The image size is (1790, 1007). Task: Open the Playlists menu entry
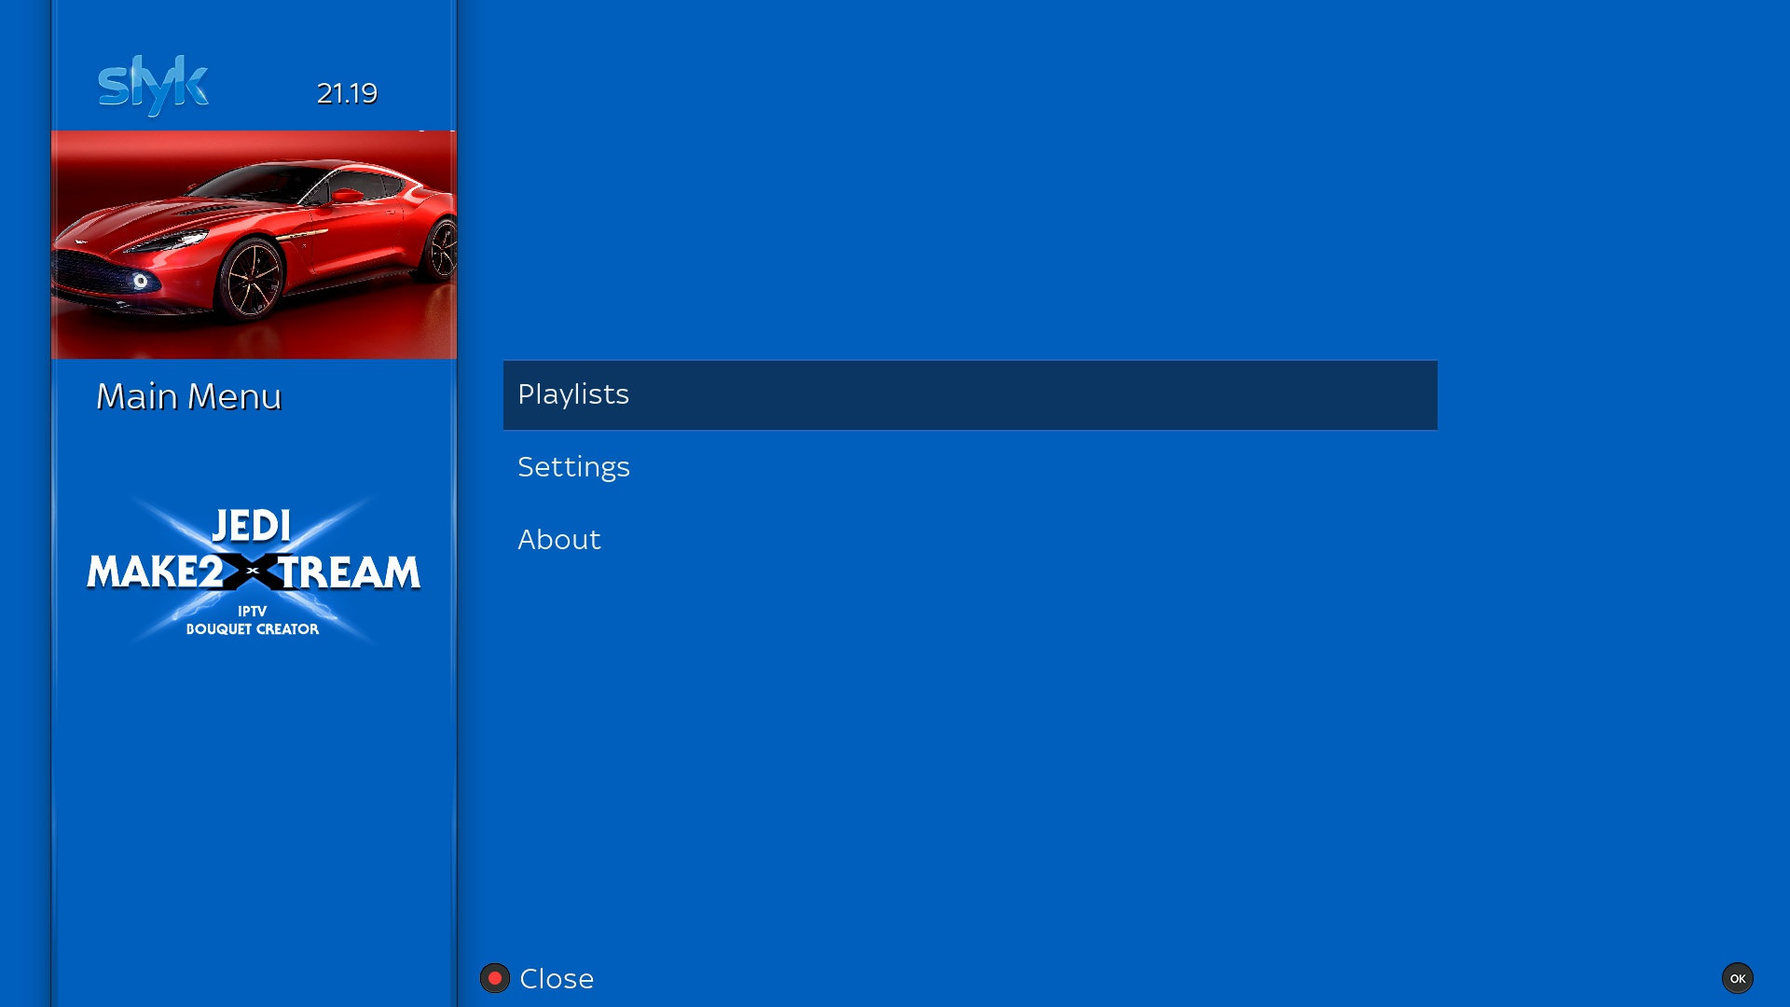(x=573, y=394)
